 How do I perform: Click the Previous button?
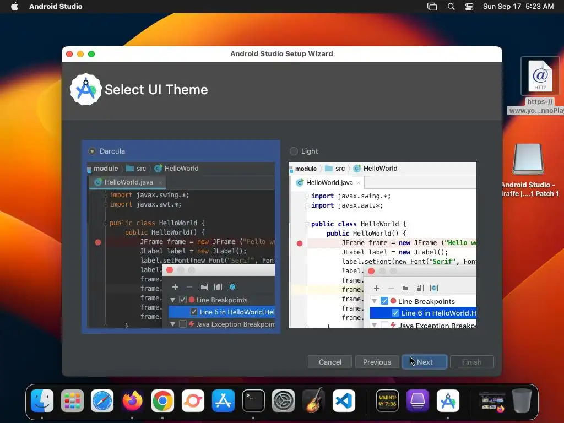click(x=377, y=362)
